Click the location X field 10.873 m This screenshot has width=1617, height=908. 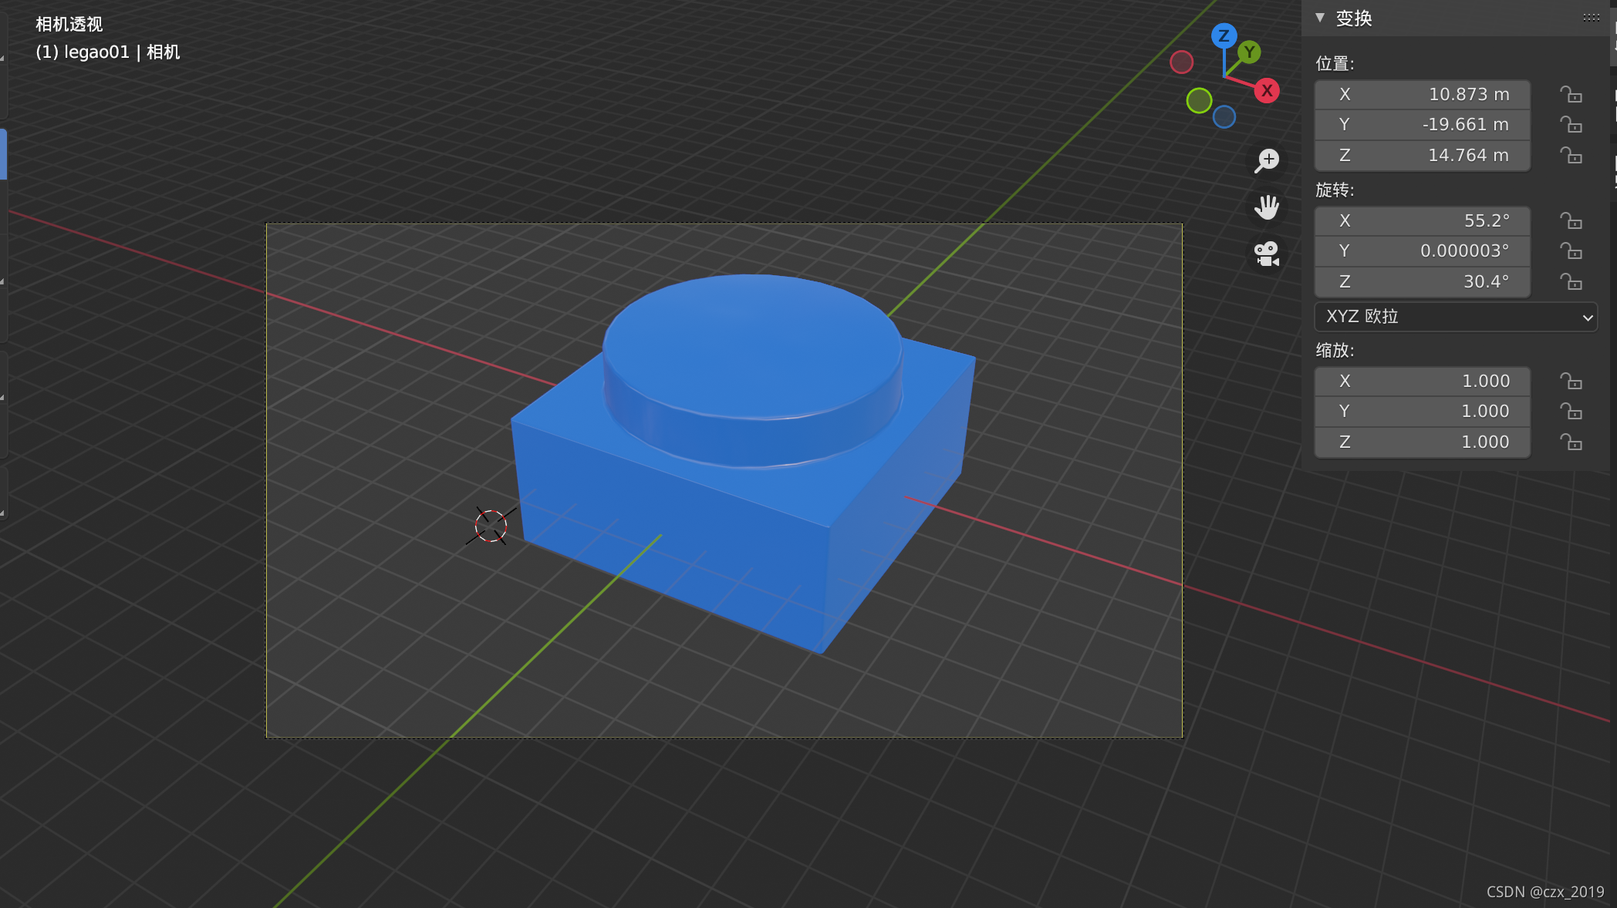1422,94
